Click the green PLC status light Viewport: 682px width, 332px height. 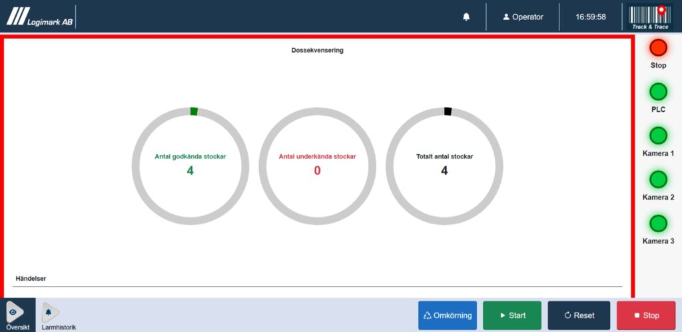[658, 92]
